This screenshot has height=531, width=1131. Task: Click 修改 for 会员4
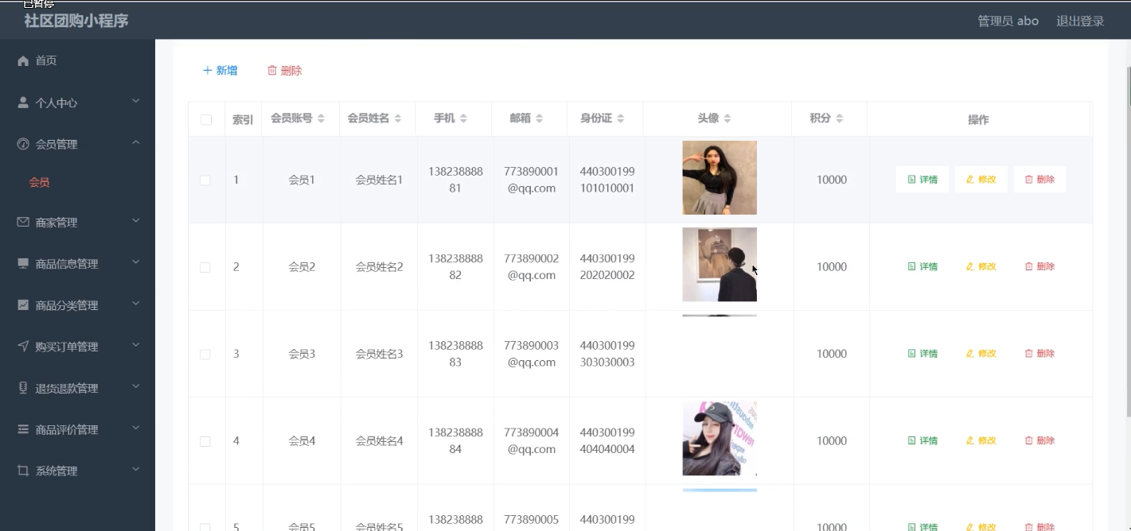[x=981, y=441]
